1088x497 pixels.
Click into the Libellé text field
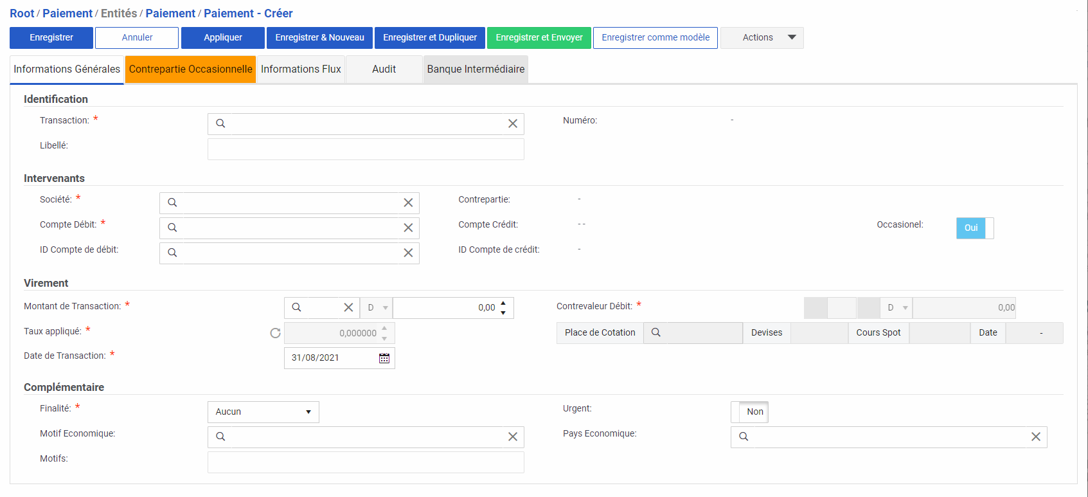click(x=366, y=149)
